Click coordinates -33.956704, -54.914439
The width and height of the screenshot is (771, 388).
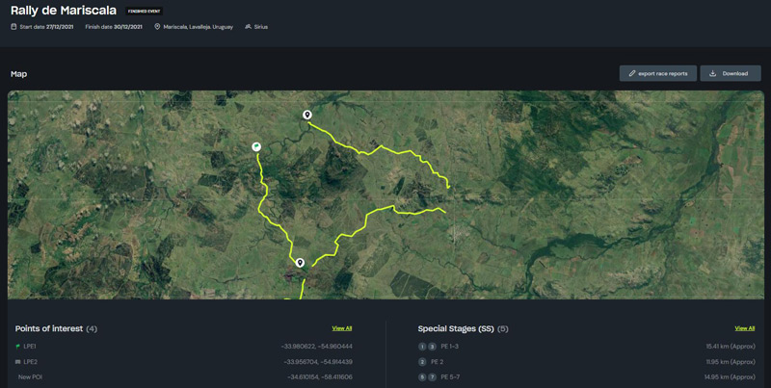click(318, 362)
